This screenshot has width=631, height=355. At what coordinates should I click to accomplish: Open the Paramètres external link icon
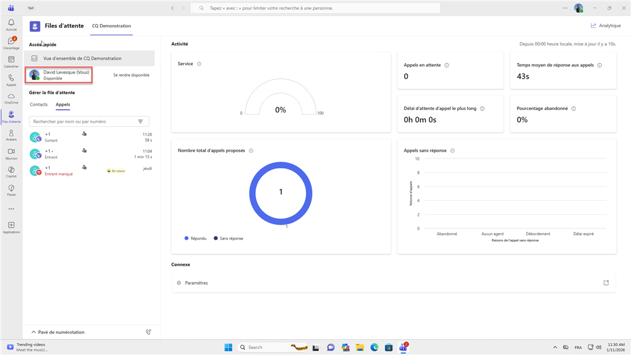[x=606, y=283]
